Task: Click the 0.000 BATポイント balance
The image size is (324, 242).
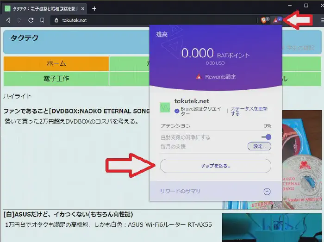Action: (216, 53)
